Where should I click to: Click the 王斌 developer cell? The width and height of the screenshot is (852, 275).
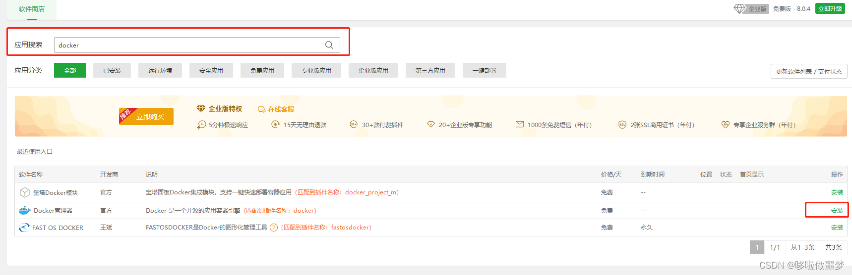tap(106, 228)
